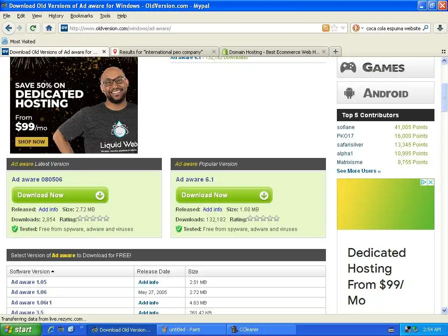Image resolution: width=448 pixels, height=336 pixels.
Task: Click the OV site favicon in address bar
Action: [x=64, y=28]
